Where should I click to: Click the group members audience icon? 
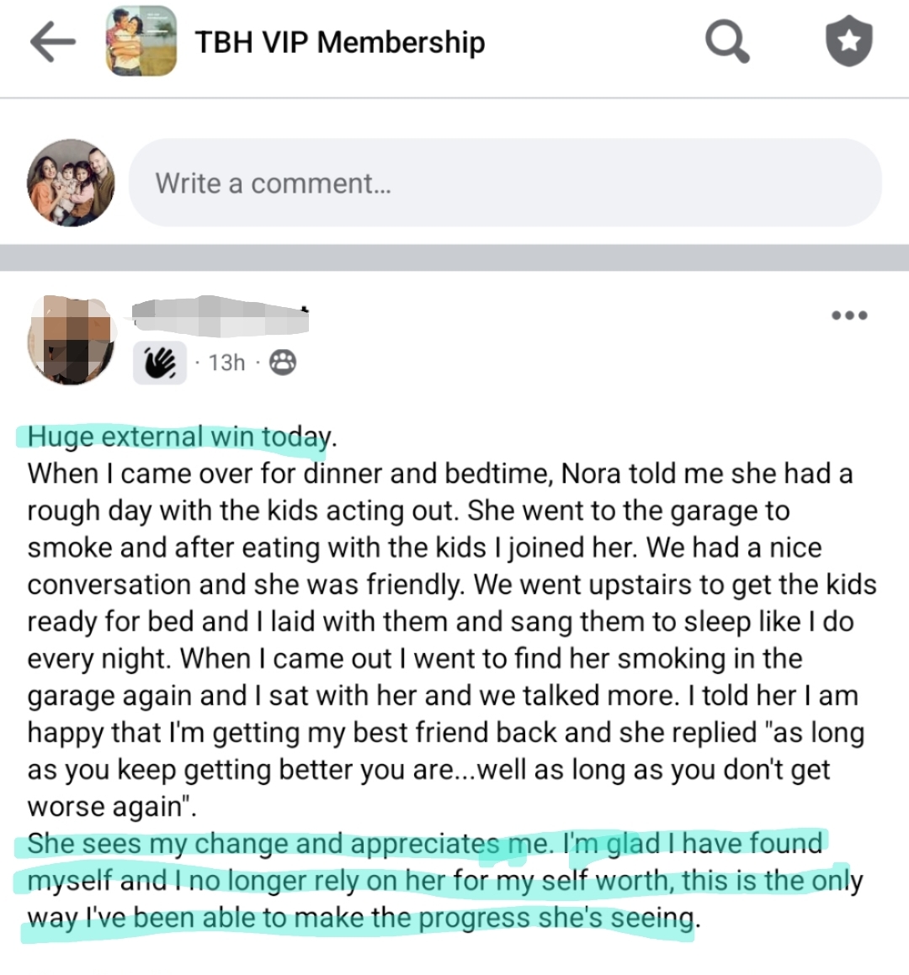point(283,363)
